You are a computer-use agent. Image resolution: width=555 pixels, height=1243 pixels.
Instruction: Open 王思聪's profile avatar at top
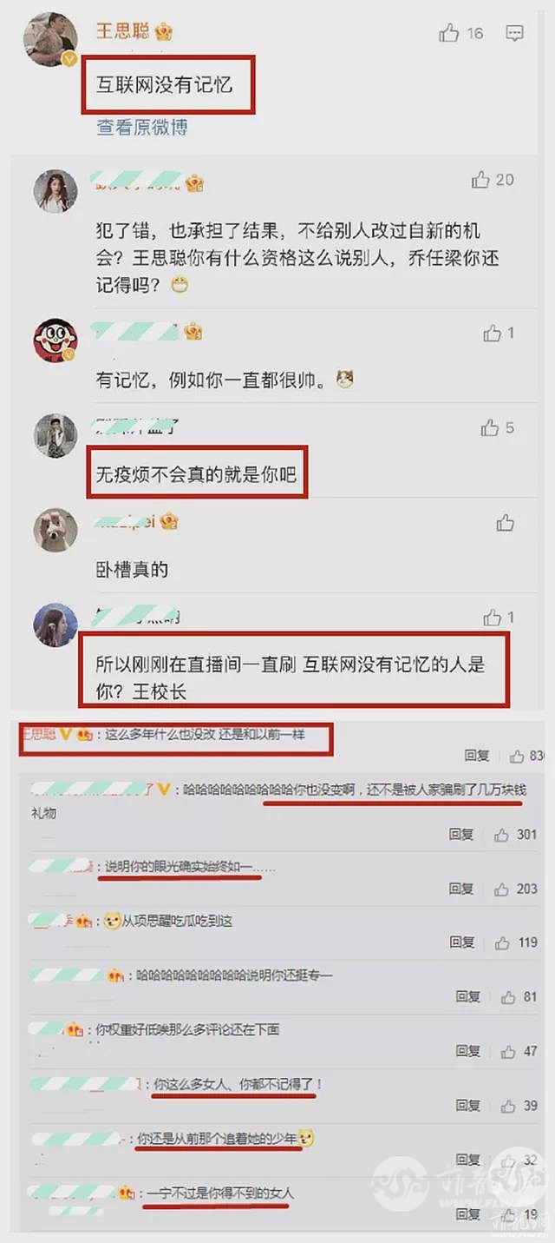point(51,40)
